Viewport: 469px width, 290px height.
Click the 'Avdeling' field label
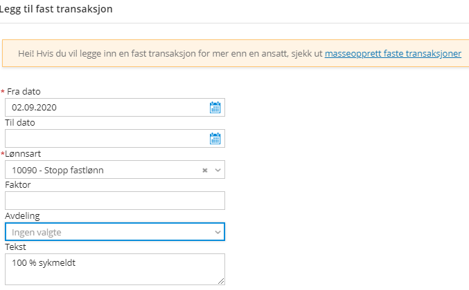[x=21, y=215]
